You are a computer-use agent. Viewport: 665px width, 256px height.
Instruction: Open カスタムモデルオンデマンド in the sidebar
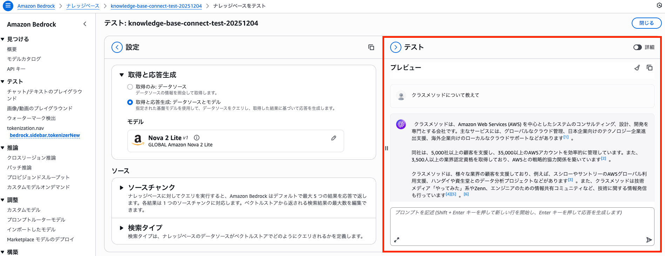38,187
